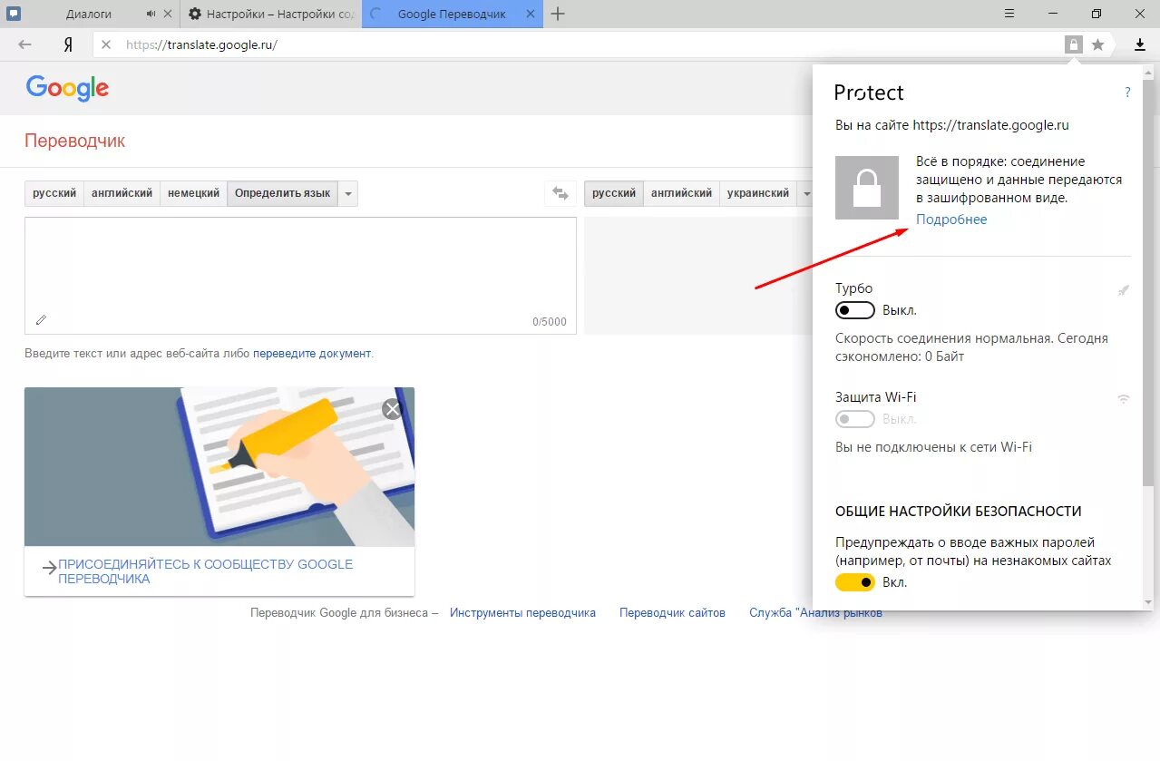Click the Turbo rocket icon

(x=1124, y=290)
